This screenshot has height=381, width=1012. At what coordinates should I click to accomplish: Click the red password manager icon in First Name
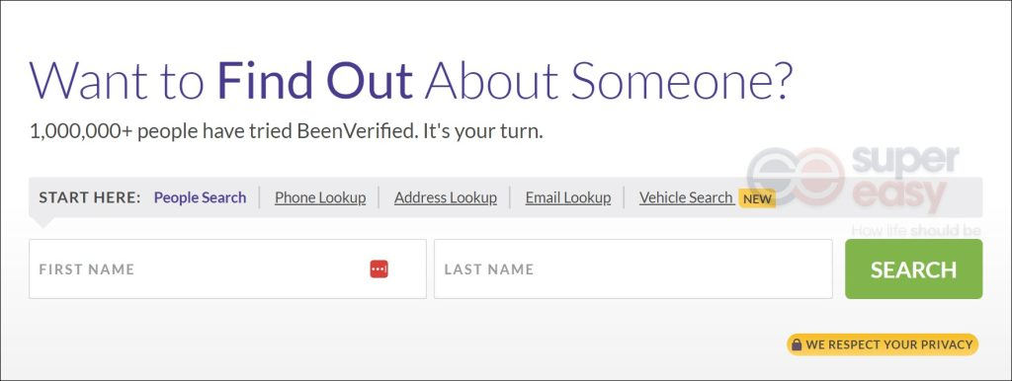click(x=379, y=268)
